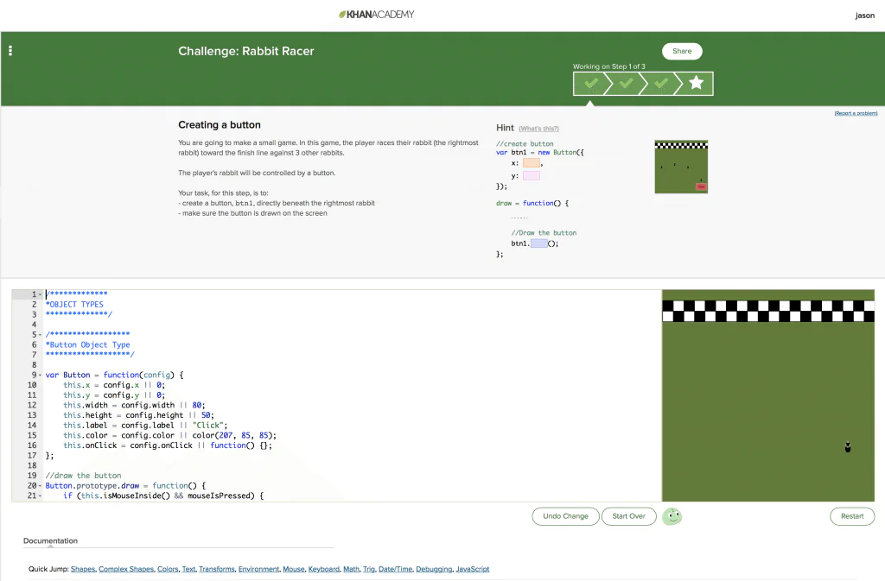Open the three-dot sidebar menu
885x581 pixels.
point(10,51)
